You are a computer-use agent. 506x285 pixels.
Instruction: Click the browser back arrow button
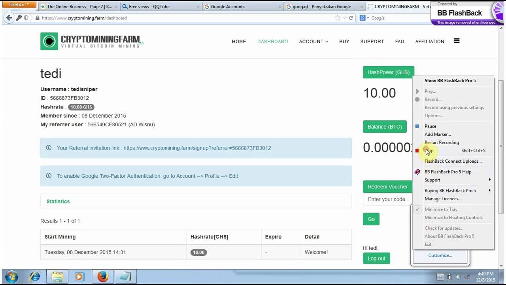[x=9, y=18]
